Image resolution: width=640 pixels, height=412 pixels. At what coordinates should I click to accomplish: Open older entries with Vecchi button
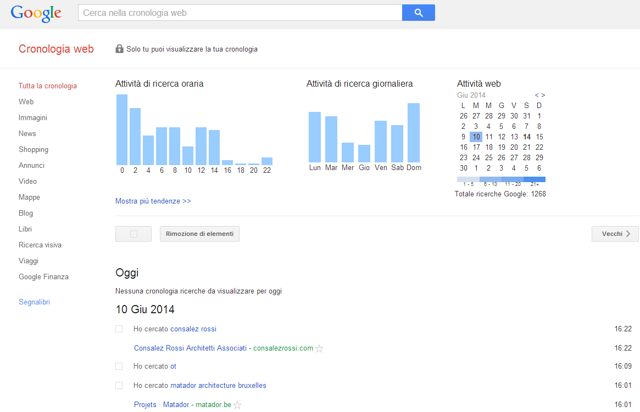615,234
